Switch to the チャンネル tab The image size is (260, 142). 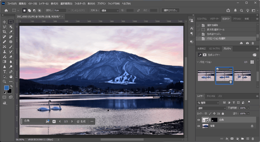click(x=211, y=96)
